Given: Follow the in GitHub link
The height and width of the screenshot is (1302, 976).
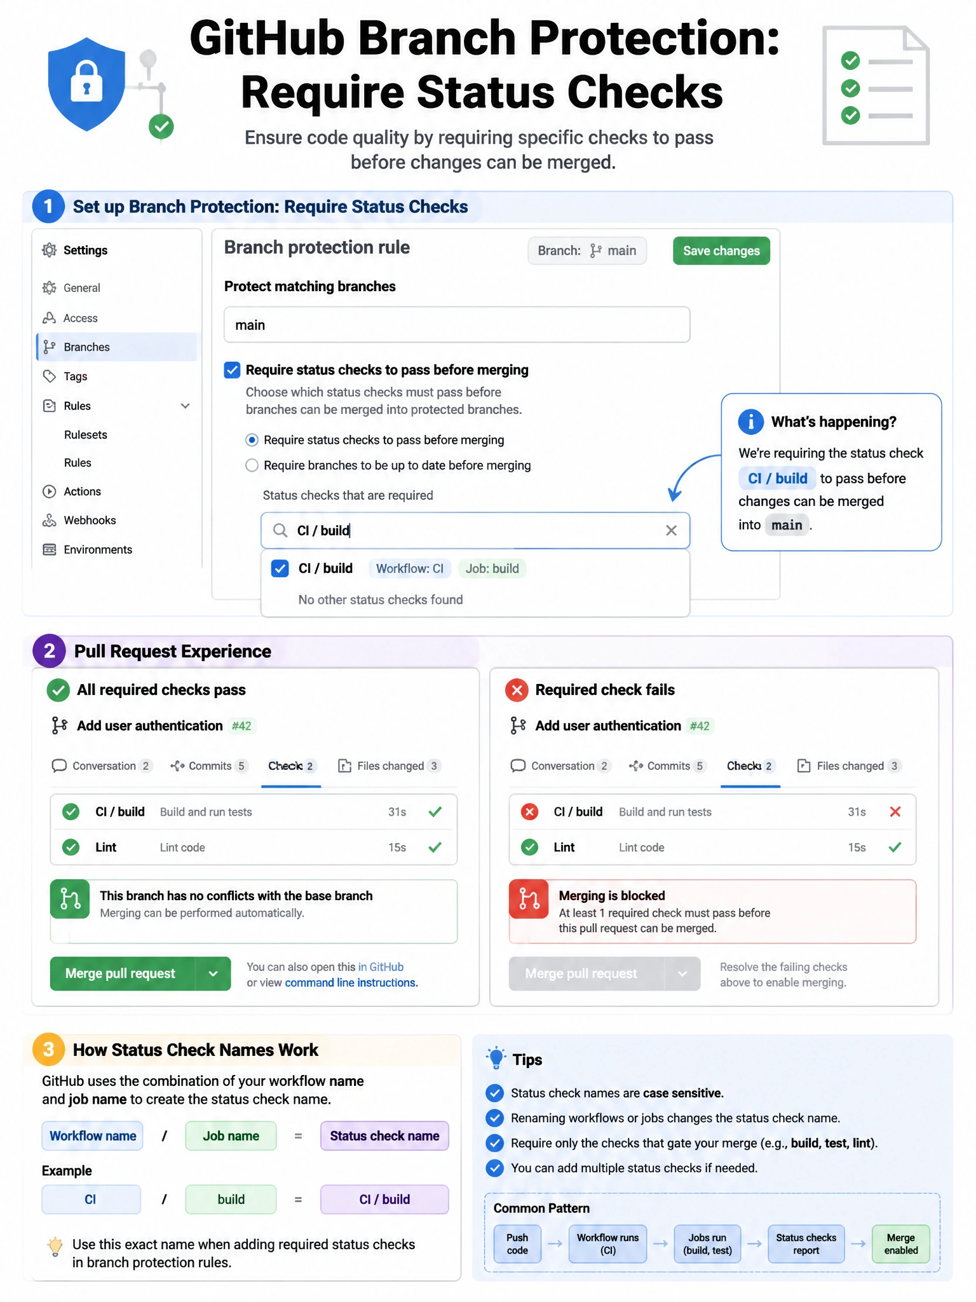Looking at the screenshot, I should [x=381, y=966].
